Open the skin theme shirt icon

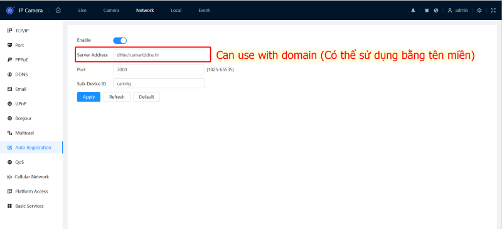(427, 10)
